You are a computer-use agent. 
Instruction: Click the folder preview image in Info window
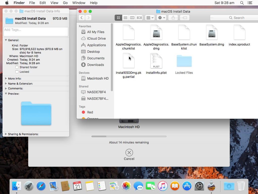pyautogui.click(x=36, y=113)
